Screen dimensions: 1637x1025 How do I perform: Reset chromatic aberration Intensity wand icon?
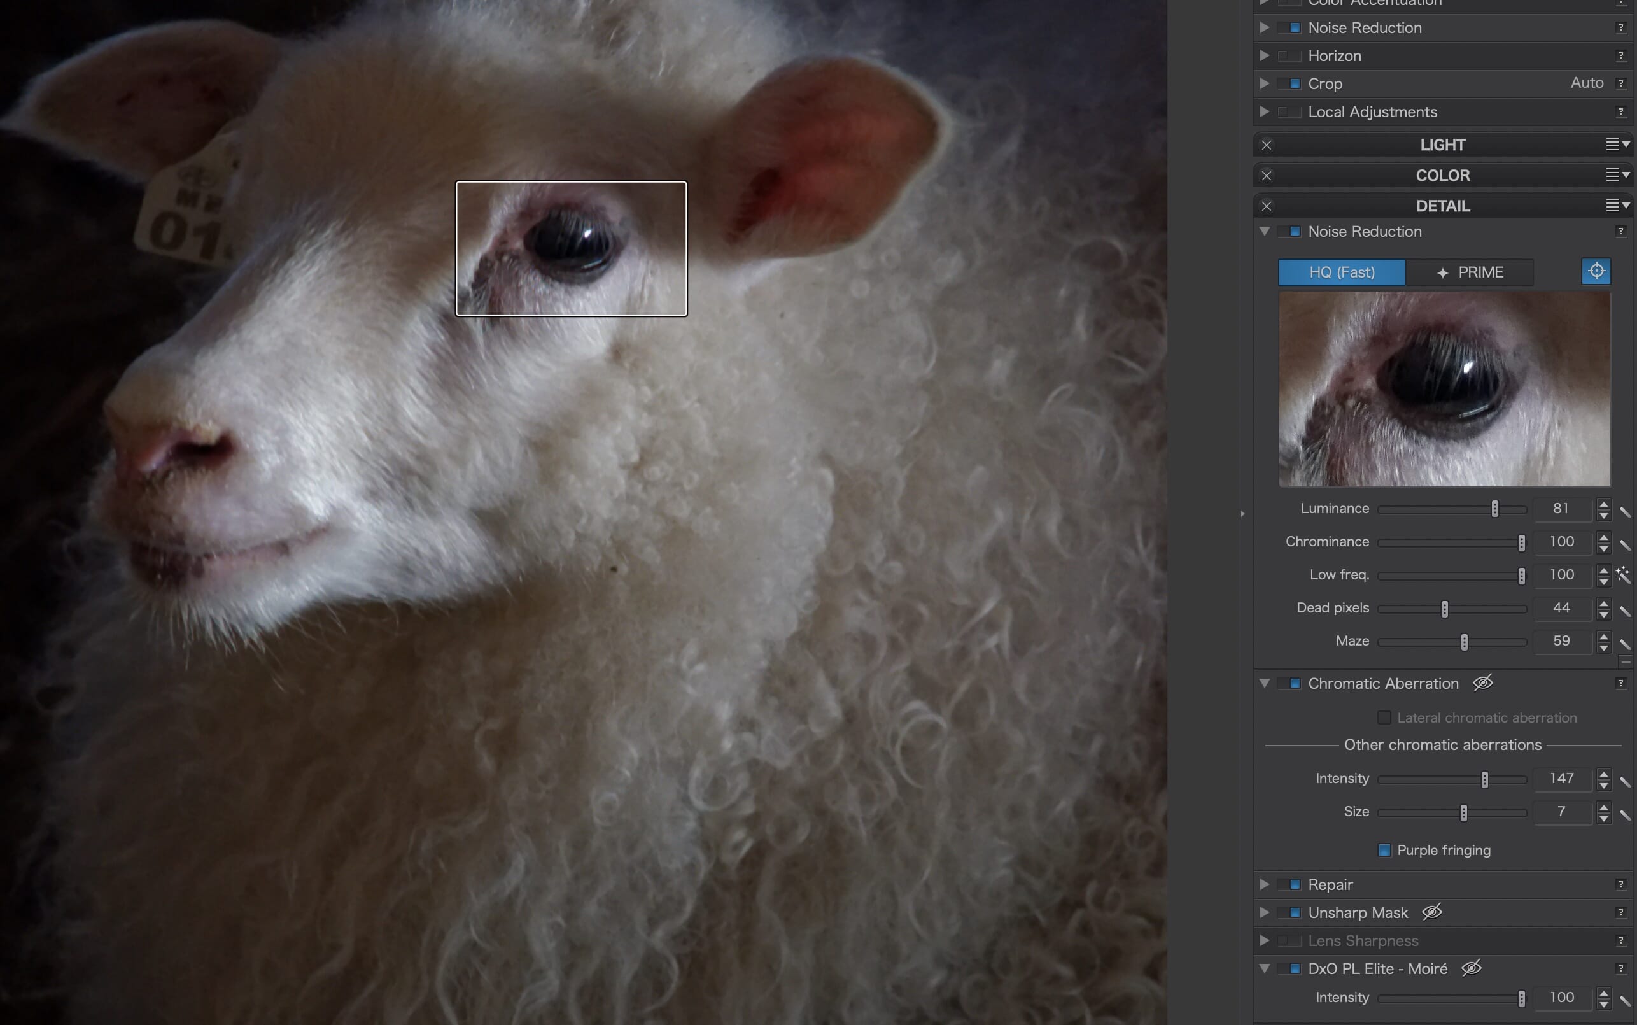click(x=1624, y=781)
